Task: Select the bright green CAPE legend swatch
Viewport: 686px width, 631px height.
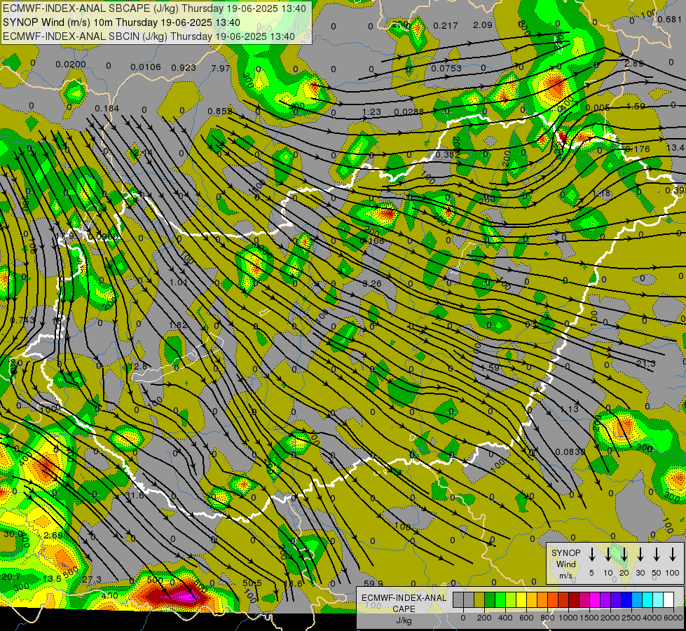Action: pyautogui.click(x=500, y=599)
